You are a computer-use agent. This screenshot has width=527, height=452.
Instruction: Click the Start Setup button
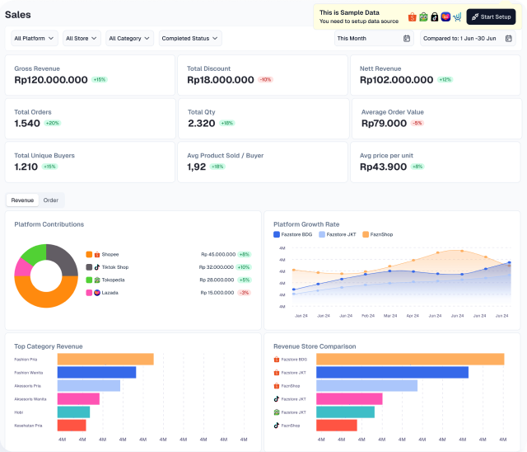[x=491, y=16]
